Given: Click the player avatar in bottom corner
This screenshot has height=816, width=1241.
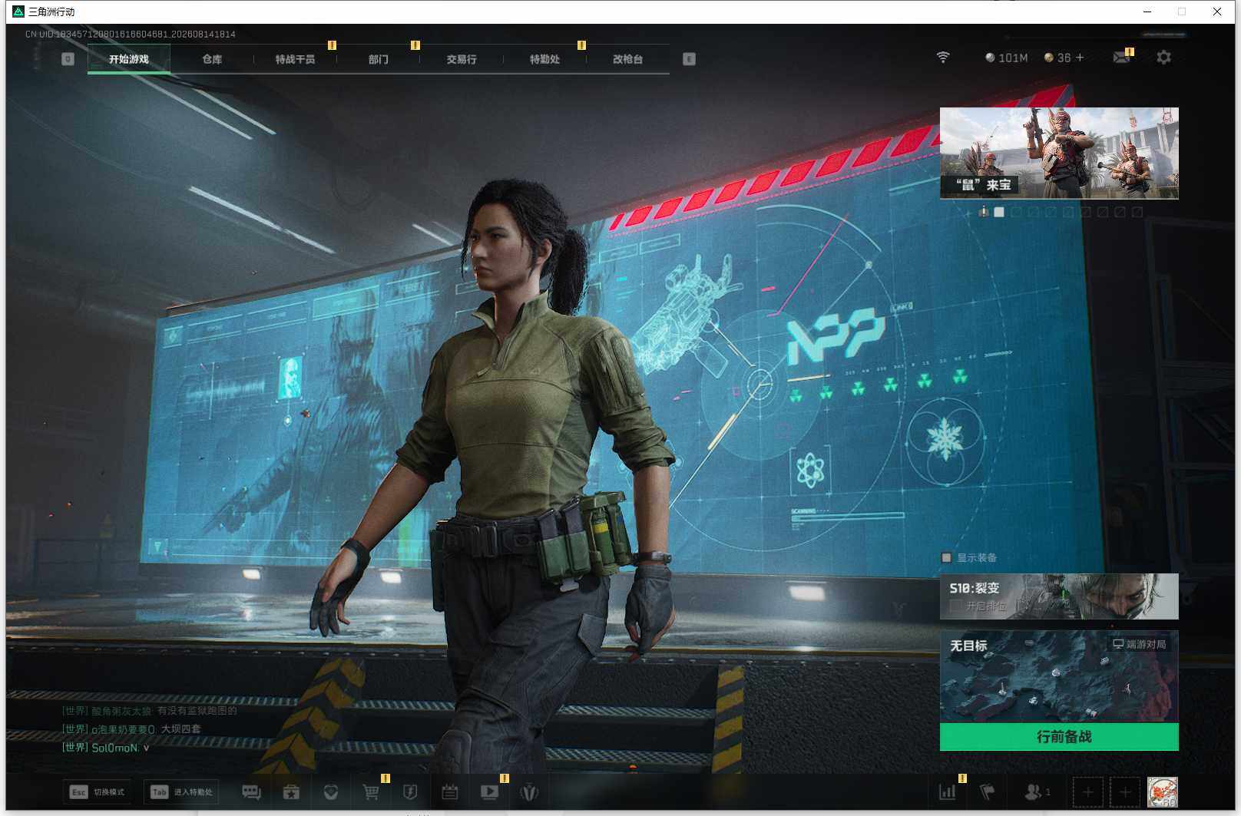Looking at the screenshot, I should (x=1162, y=791).
